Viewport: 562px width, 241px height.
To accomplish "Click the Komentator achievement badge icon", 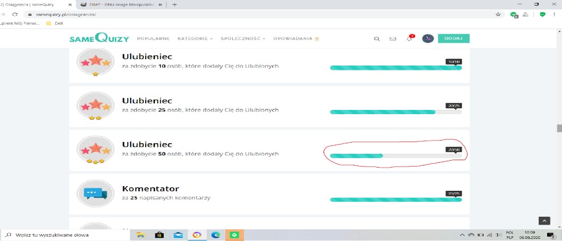I will (95, 193).
